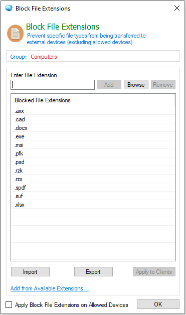
Task: Click the title bar app globe icon
Action: tap(9, 8)
